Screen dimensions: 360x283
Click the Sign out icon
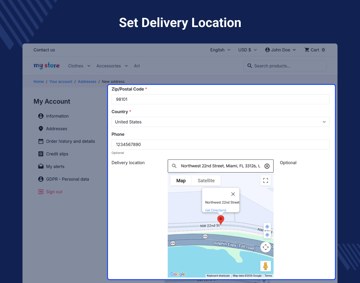tap(41, 192)
